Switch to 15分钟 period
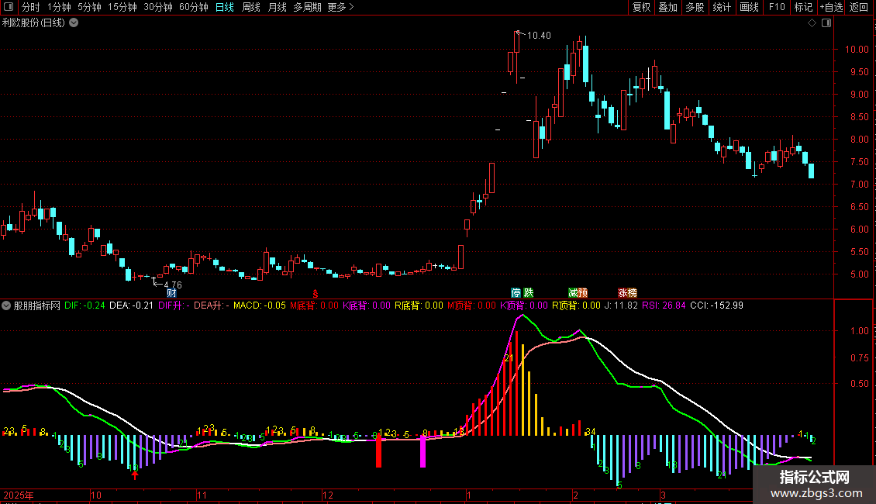876x504 pixels. 122,7
